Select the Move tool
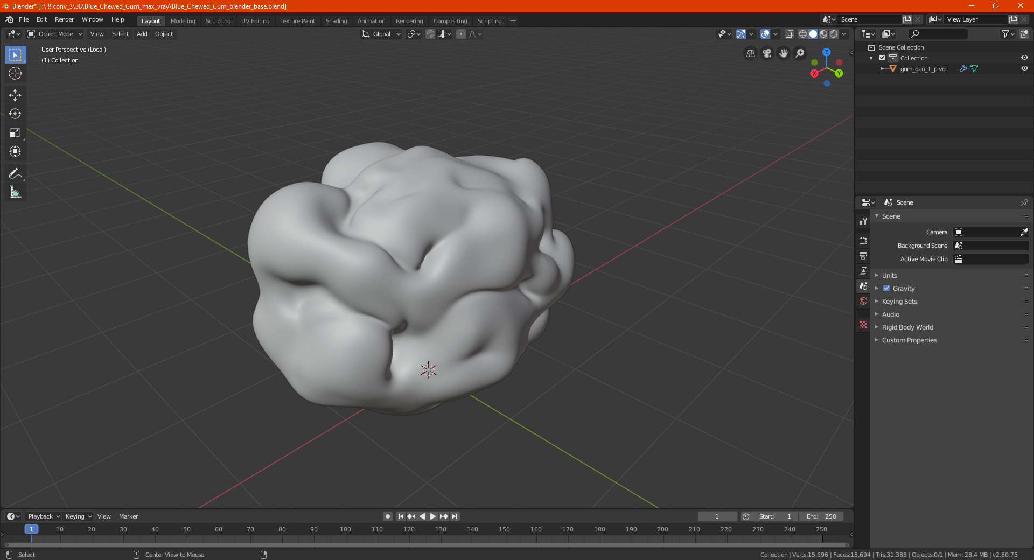The width and height of the screenshot is (1034, 560). [15, 95]
